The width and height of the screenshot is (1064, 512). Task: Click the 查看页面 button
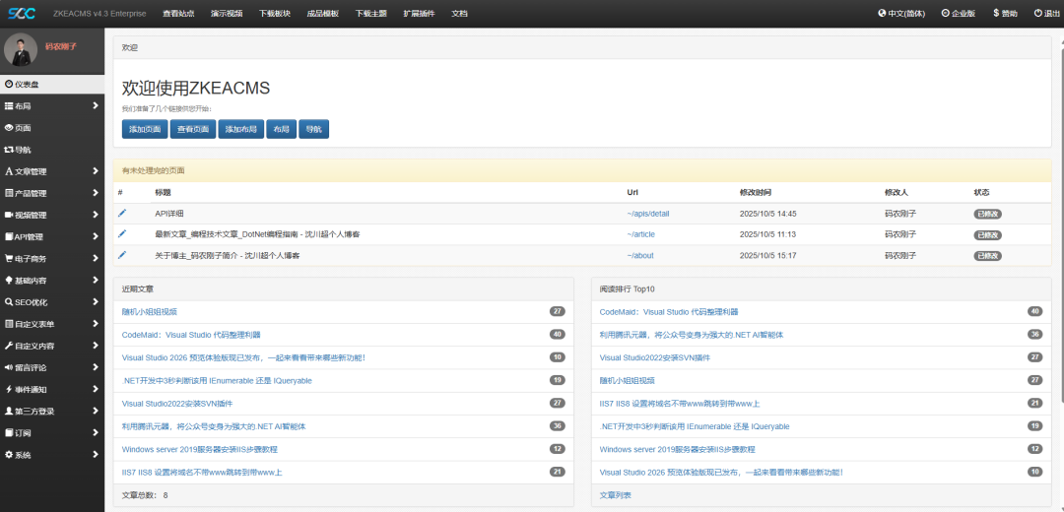pos(193,130)
